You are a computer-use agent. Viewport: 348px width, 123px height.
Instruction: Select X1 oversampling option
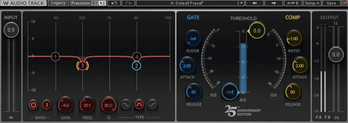(94, 3)
